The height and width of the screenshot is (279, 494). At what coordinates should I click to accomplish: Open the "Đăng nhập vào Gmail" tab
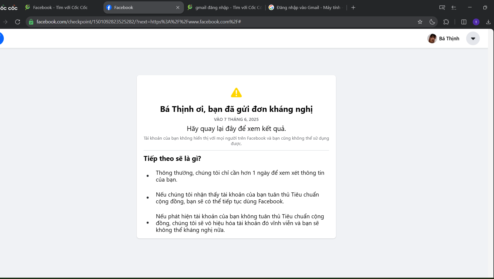point(306,8)
